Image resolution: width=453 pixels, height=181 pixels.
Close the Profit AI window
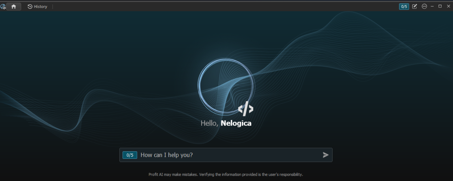pos(448,6)
